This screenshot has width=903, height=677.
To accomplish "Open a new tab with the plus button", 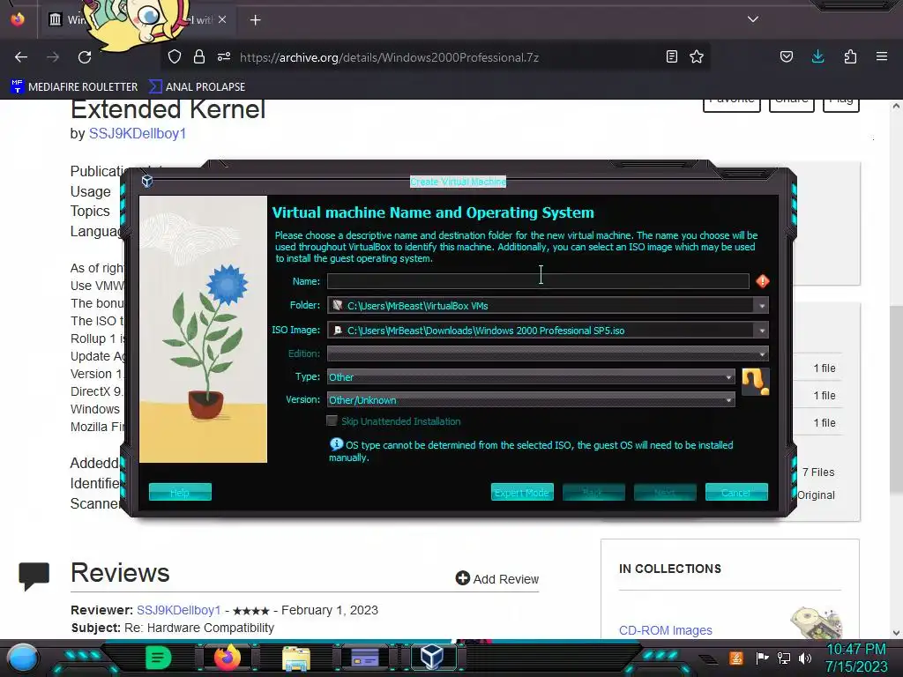I will pos(255,20).
